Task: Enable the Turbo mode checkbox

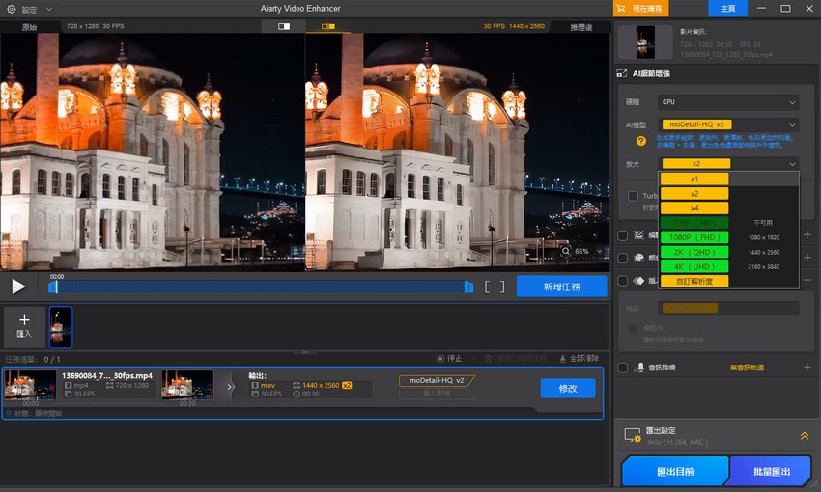Action: (x=633, y=196)
